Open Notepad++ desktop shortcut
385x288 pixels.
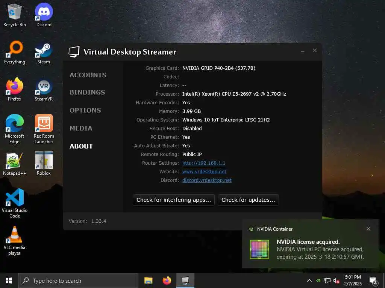click(15, 163)
